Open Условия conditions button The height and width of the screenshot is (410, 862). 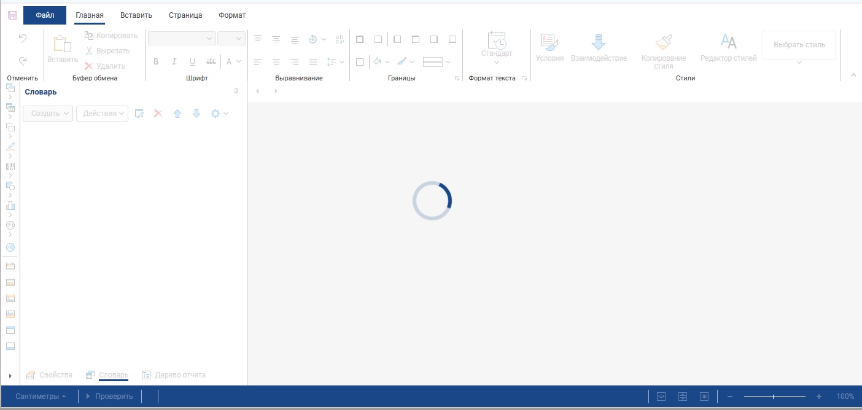pos(549,48)
